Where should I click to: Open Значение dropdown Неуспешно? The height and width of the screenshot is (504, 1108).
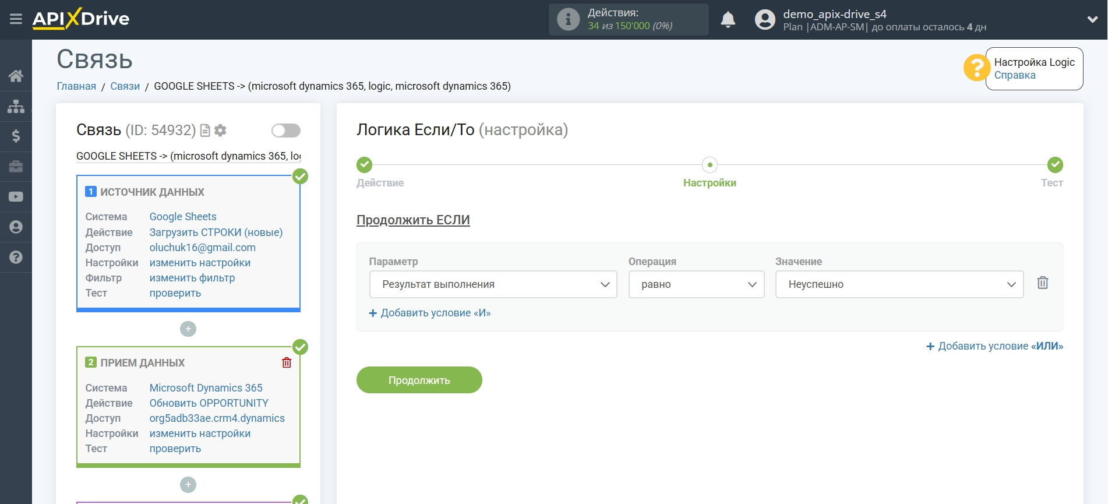pyautogui.click(x=899, y=284)
